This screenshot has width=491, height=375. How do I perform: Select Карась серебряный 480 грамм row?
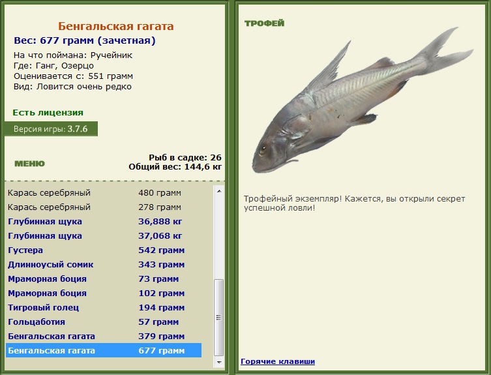(103, 192)
